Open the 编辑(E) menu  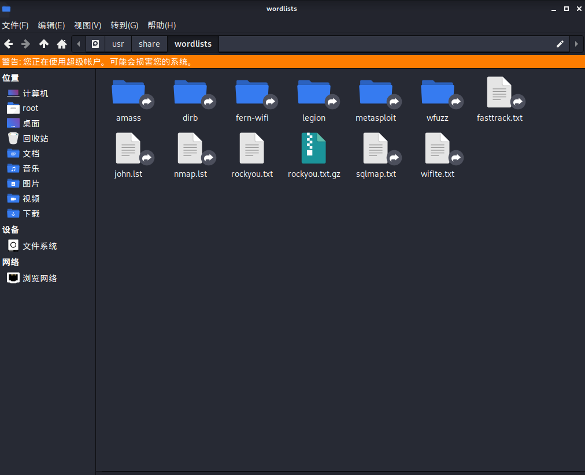pos(51,25)
